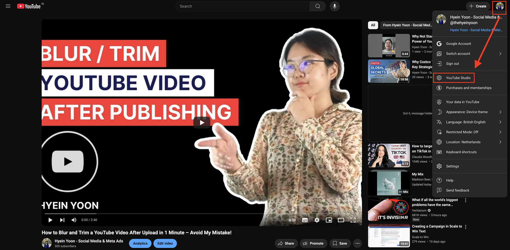
Task: Enter full screen mode
Action: pos(353,220)
